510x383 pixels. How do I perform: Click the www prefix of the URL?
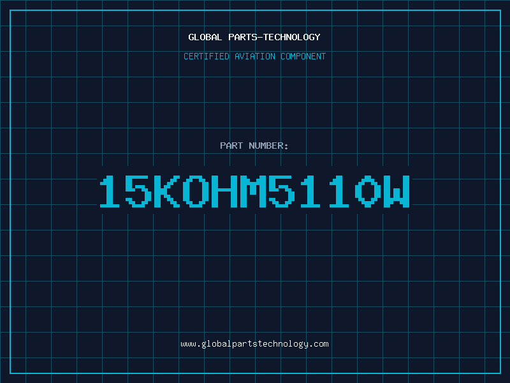click(x=188, y=345)
